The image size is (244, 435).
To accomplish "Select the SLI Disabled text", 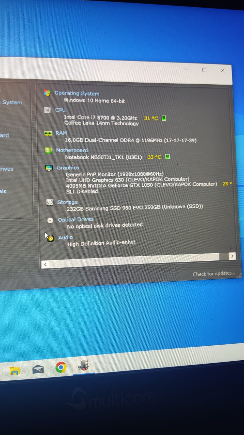I will [x=82, y=191].
